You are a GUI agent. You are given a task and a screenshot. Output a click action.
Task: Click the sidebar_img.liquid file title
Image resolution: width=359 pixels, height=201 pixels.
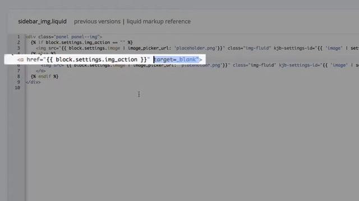point(43,21)
